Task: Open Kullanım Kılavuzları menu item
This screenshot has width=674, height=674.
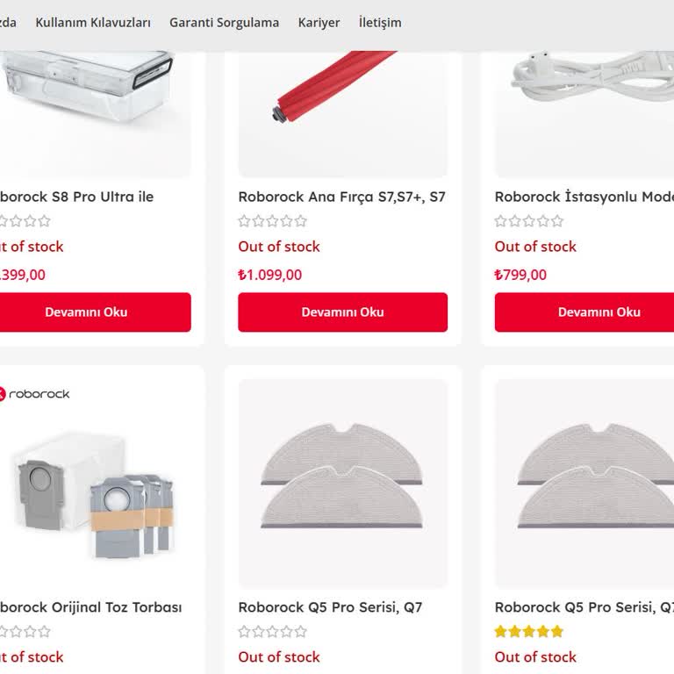Action: (x=93, y=23)
